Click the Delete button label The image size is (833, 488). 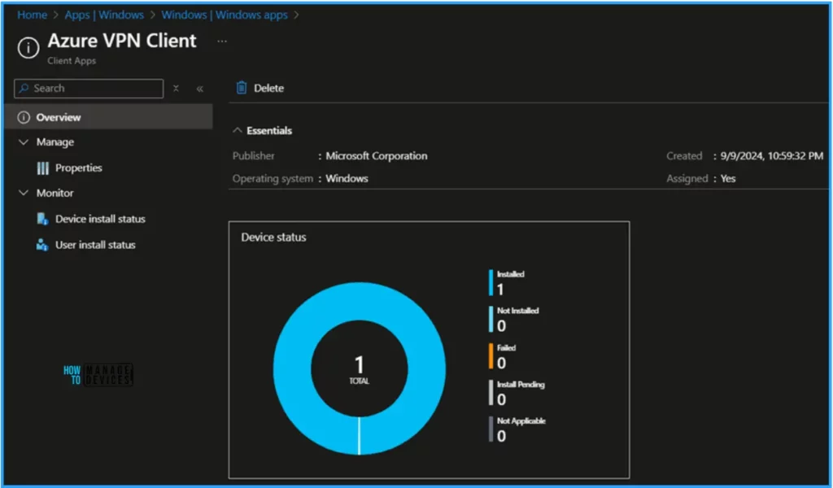(268, 88)
